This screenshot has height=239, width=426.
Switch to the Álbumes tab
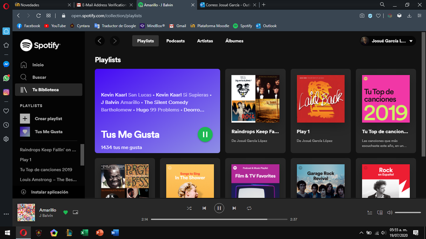[x=234, y=41]
